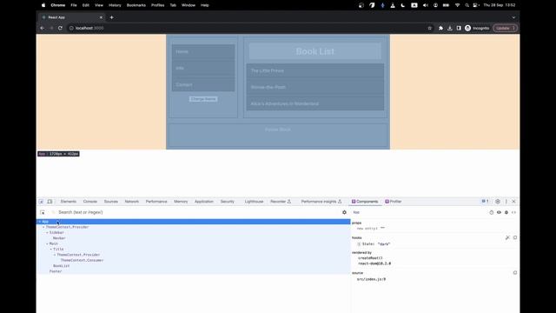Viewport: 556px width, 313px height.
Task: Click the eye icon to inspect the DOM element
Action: tap(499, 212)
